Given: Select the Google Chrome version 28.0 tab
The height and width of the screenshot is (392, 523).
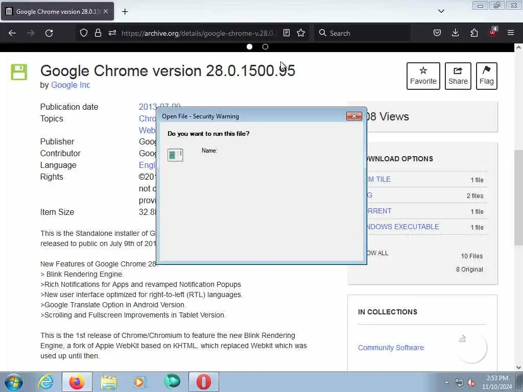Looking at the screenshot, I should tap(57, 11).
